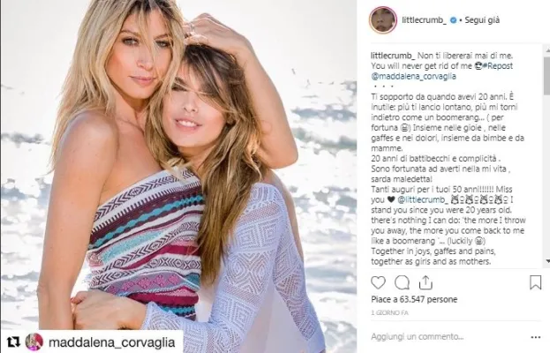
Task: Click the caption scrollbar's down arrow
Action: click(547, 261)
